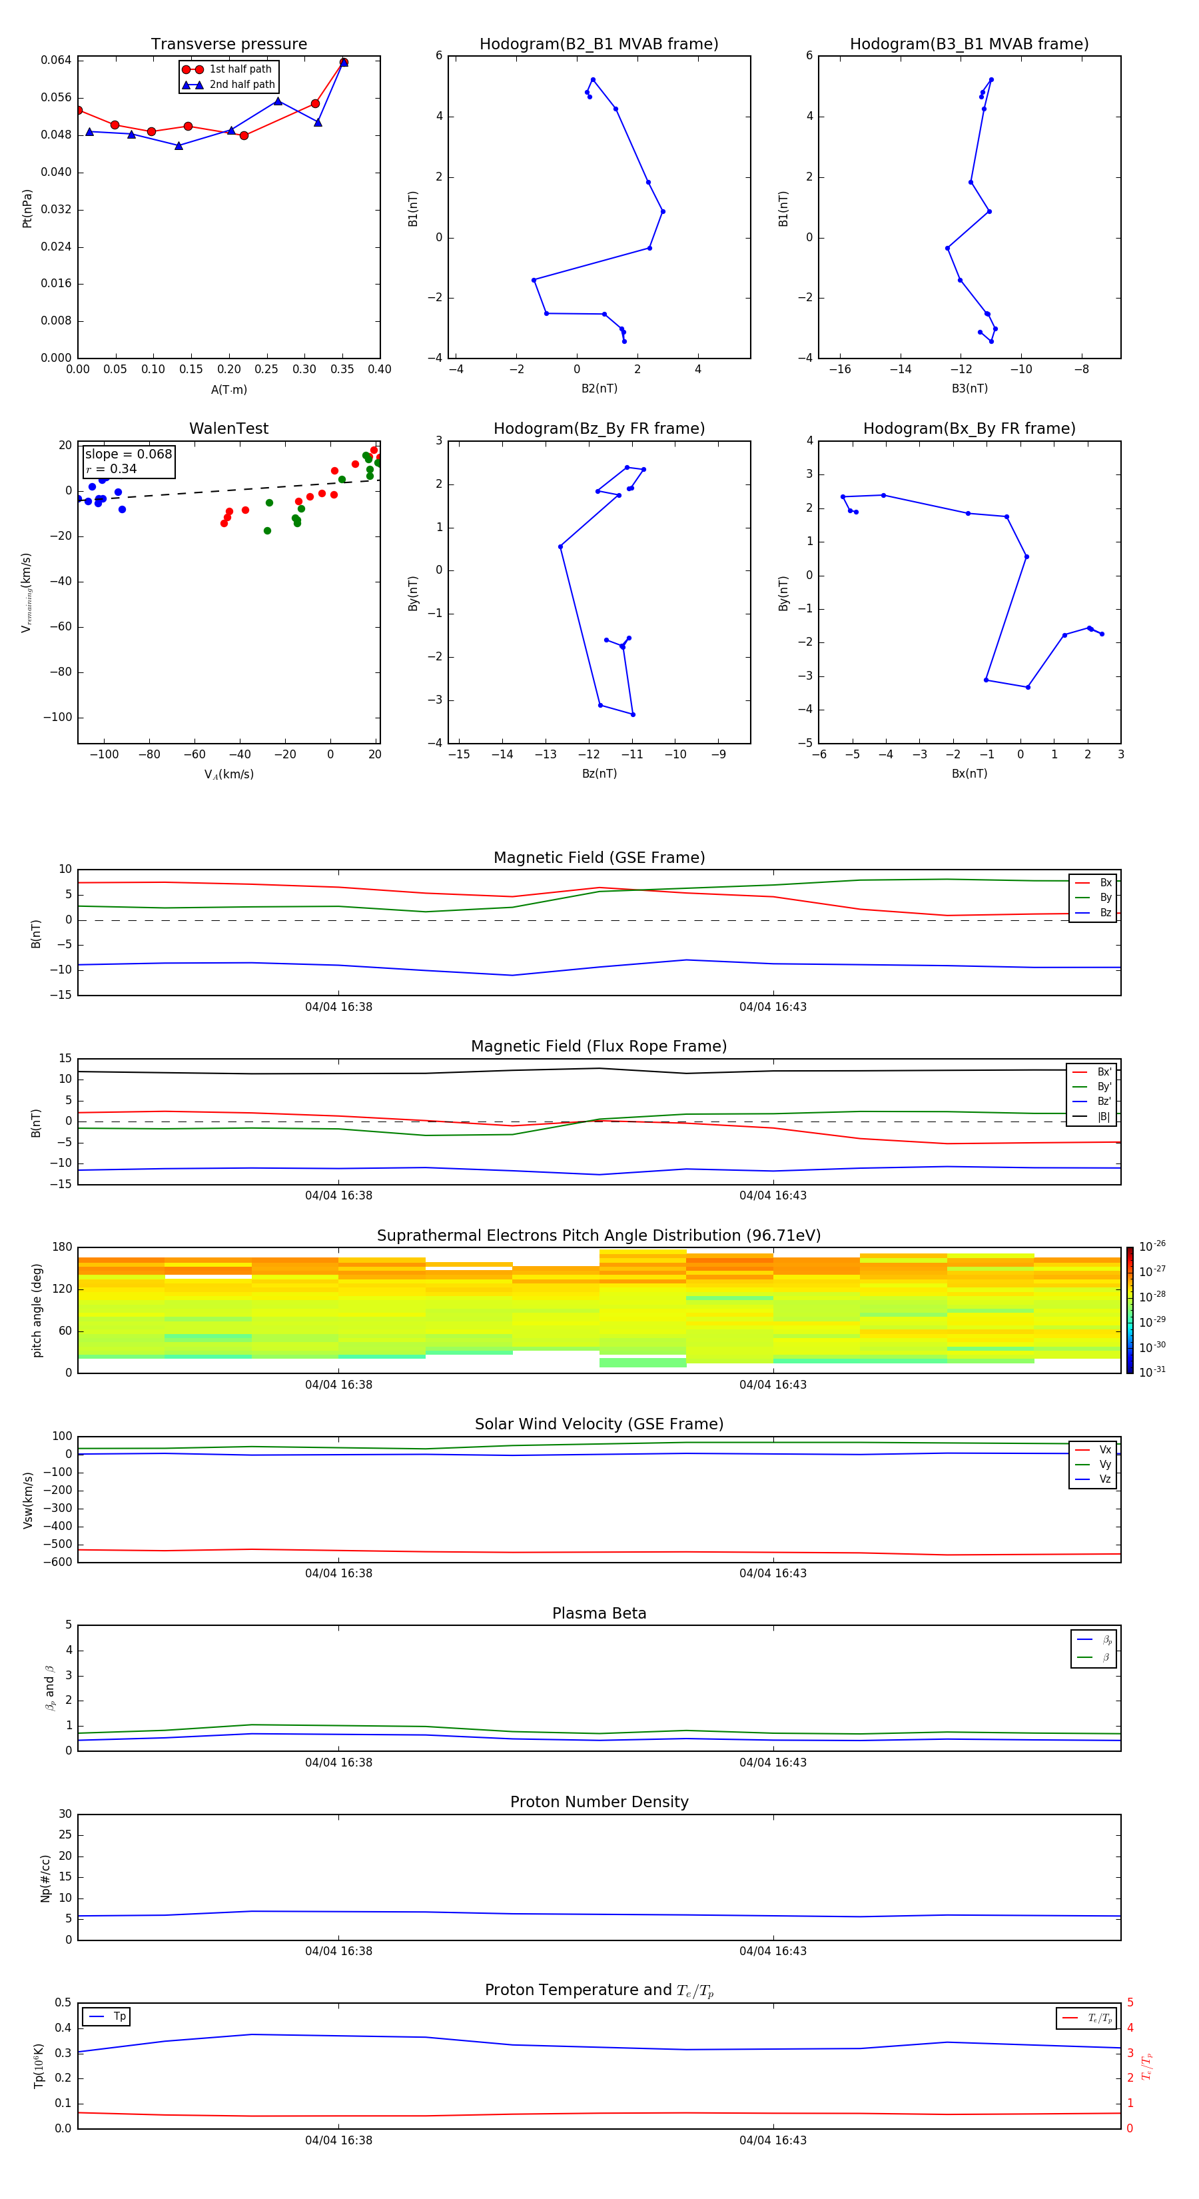Click the 'slope = 0.068' annotation
Image resolution: width=1199 pixels, height=2199 pixels.
(129, 454)
